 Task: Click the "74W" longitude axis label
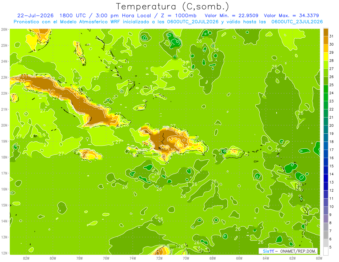132,258
